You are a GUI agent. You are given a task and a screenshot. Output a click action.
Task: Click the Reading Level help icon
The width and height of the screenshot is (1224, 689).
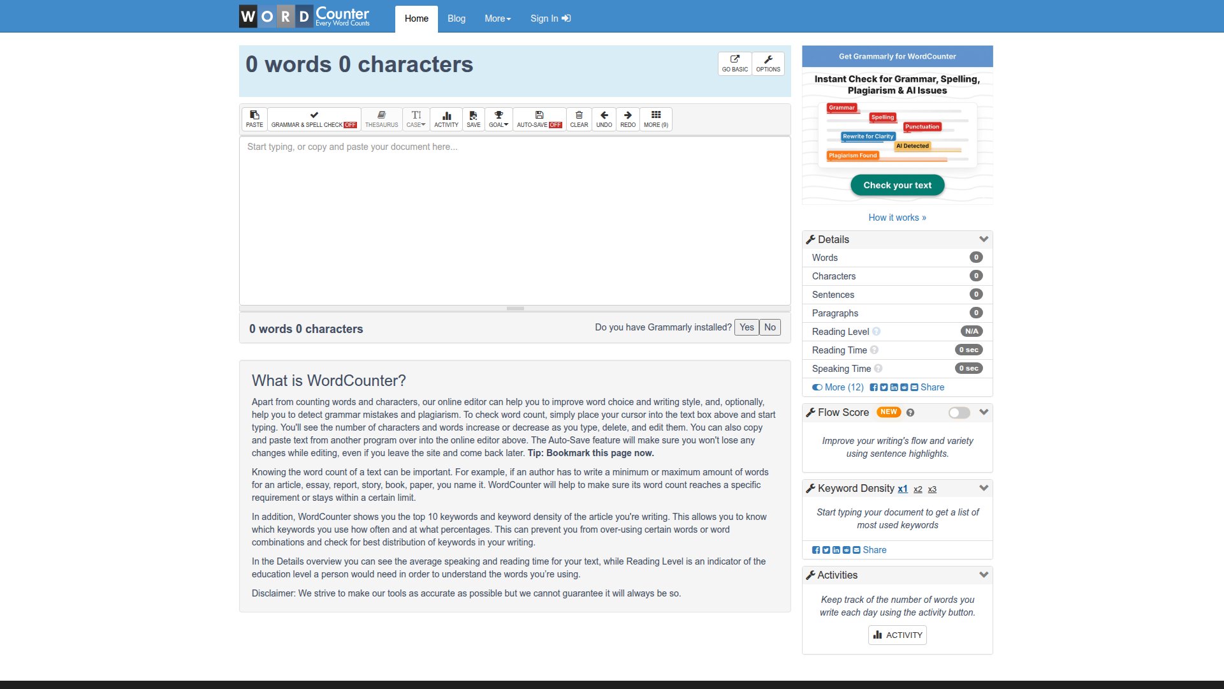click(877, 332)
